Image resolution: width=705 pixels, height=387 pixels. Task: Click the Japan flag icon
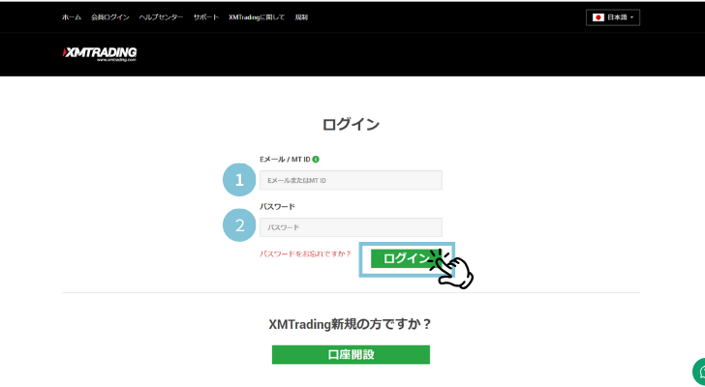598,17
